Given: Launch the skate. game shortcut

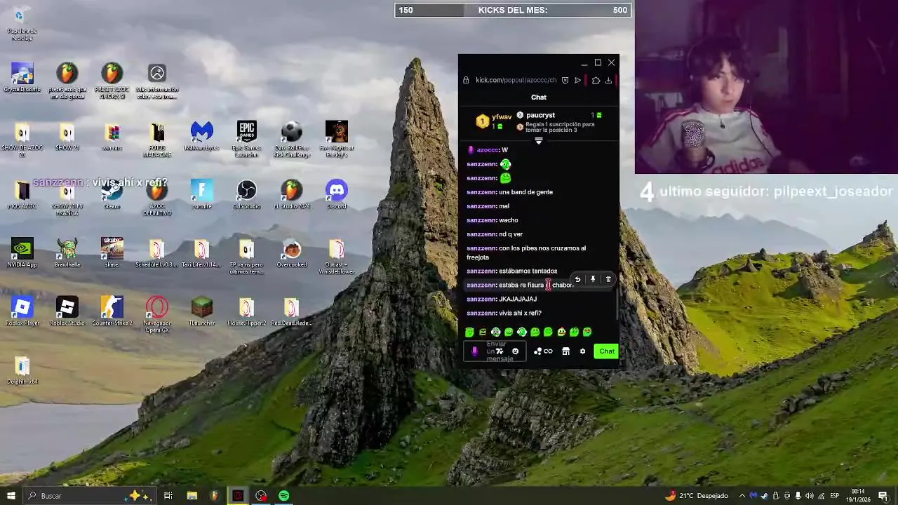Looking at the screenshot, I should point(112,252).
